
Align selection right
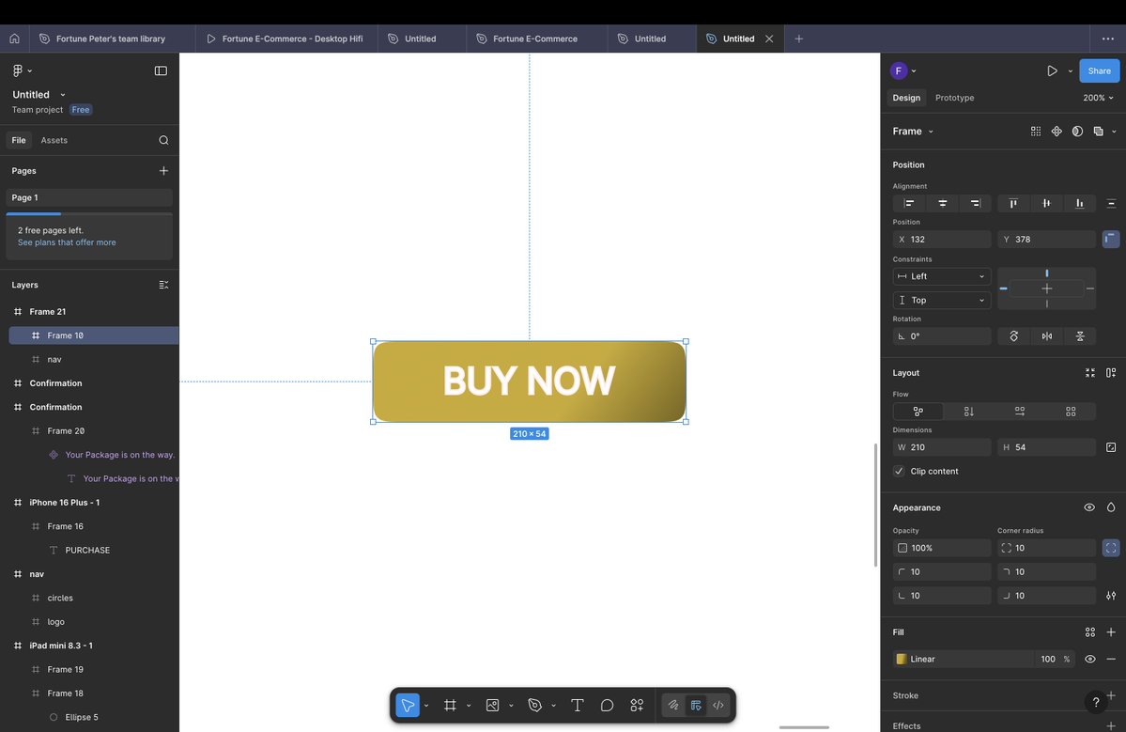tap(975, 203)
